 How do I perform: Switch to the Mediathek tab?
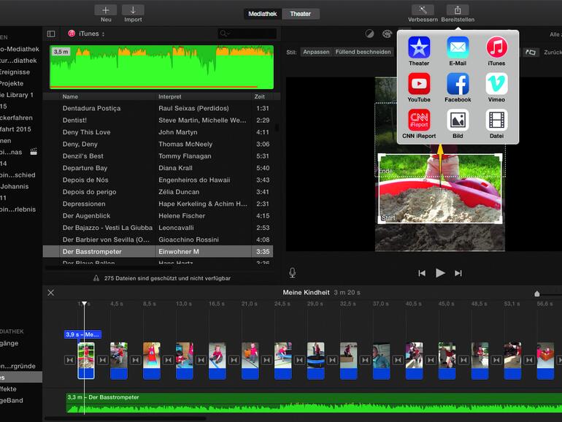(x=263, y=14)
